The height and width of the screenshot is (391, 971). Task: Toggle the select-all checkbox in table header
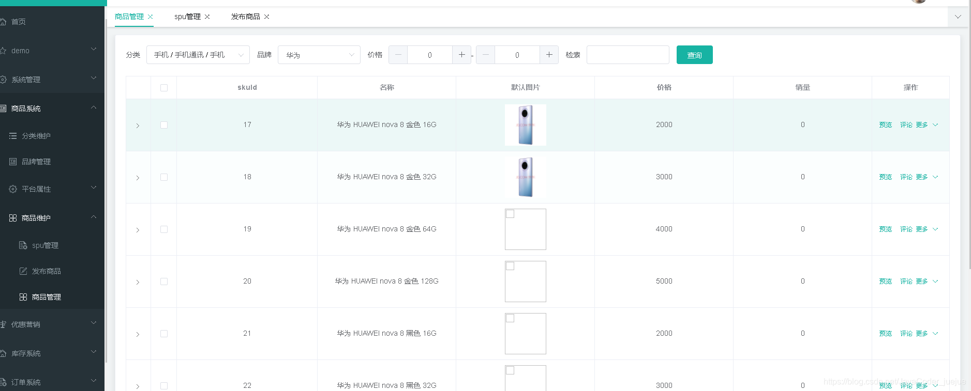pos(164,88)
